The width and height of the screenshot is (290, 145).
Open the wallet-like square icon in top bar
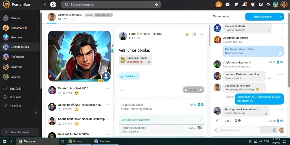[261, 5]
